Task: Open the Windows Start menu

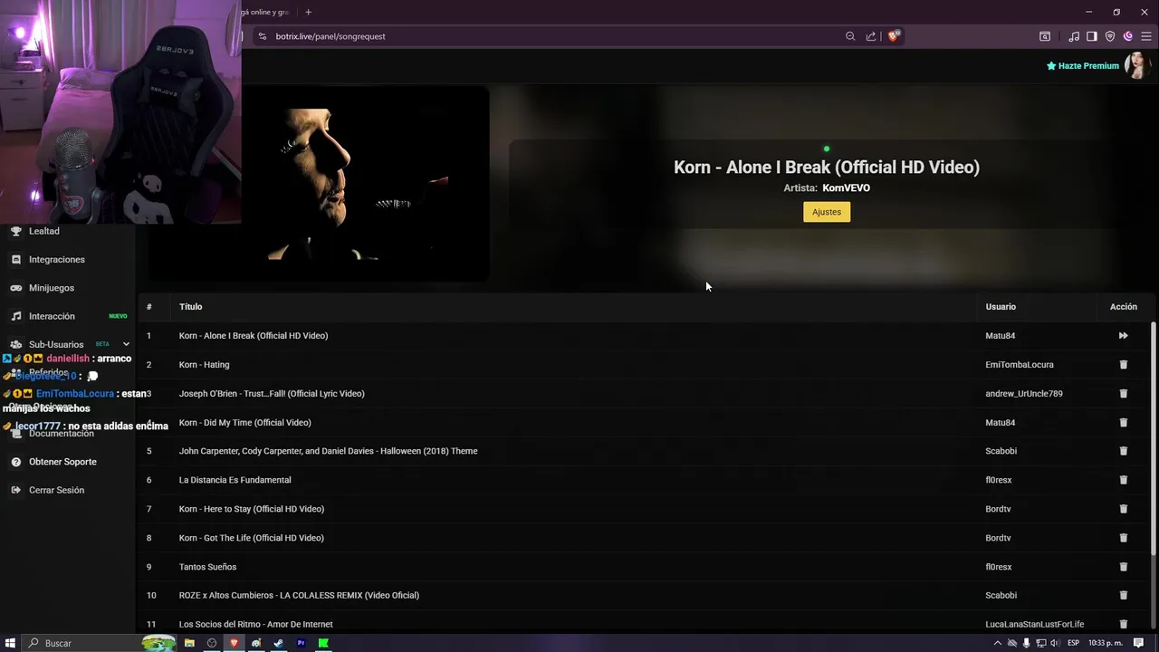Action: [x=11, y=643]
